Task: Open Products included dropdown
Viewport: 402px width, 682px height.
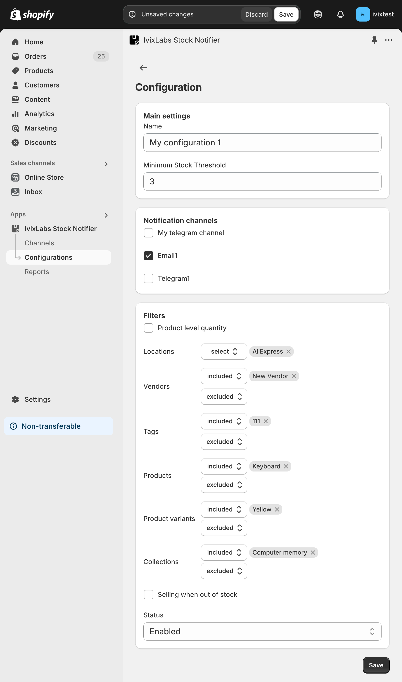Action: pyautogui.click(x=224, y=466)
